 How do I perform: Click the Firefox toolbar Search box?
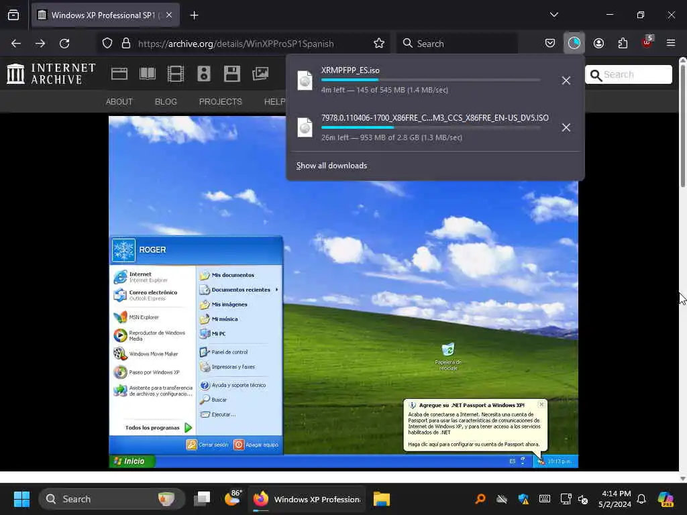click(457, 44)
